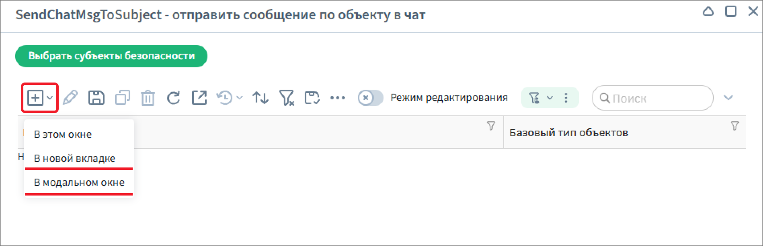763x246 pixels.
Task: Click the pencil edit icon
Action: (70, 98)
